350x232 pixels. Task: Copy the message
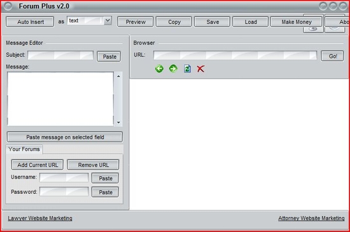tap(174, 22)
